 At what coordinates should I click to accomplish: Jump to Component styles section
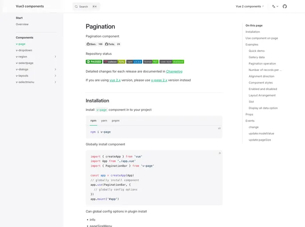tap(261, 82)
